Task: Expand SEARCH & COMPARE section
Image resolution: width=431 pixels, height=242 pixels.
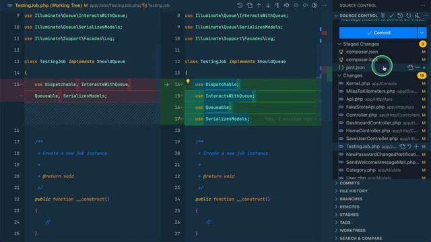Action: coord(361,239)
